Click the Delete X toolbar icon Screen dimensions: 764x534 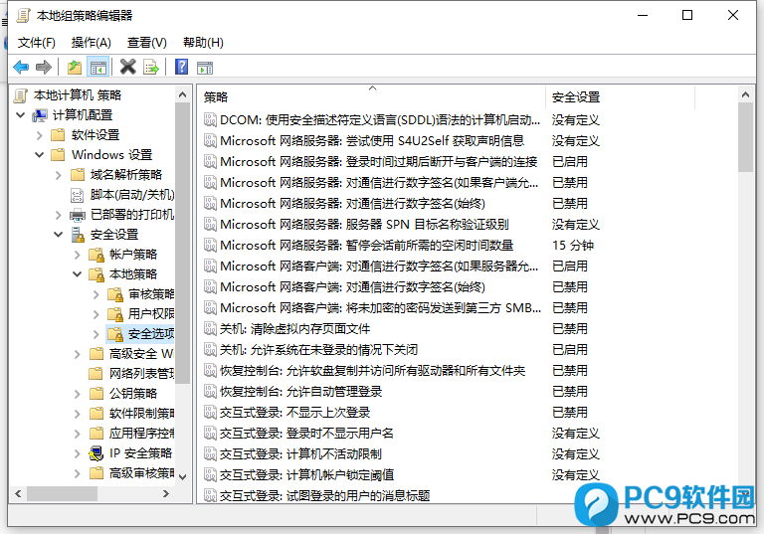click(x=128, y=67)
